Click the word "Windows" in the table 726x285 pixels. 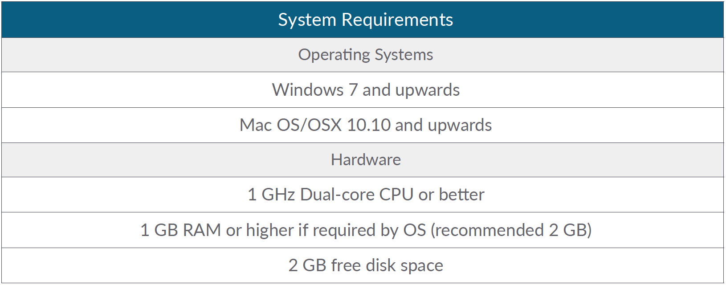tap(308, 90)
